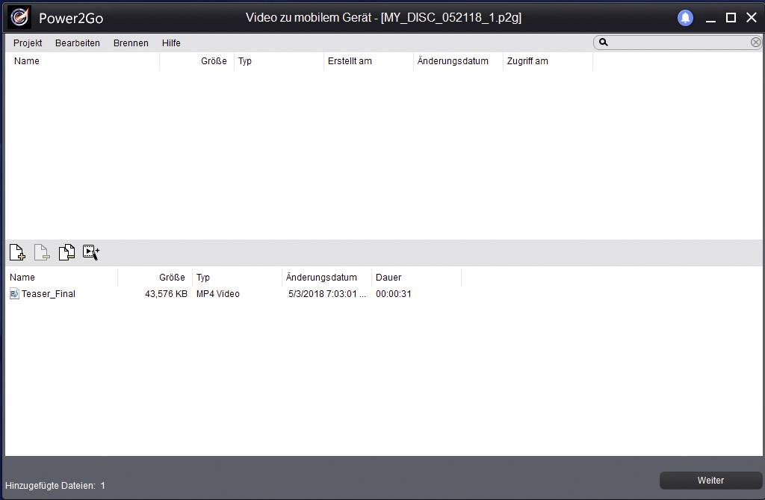Click the search magnifier icon
Image resolution: width=765 pixels, height=500 pixels.
(x=604, y=43)
